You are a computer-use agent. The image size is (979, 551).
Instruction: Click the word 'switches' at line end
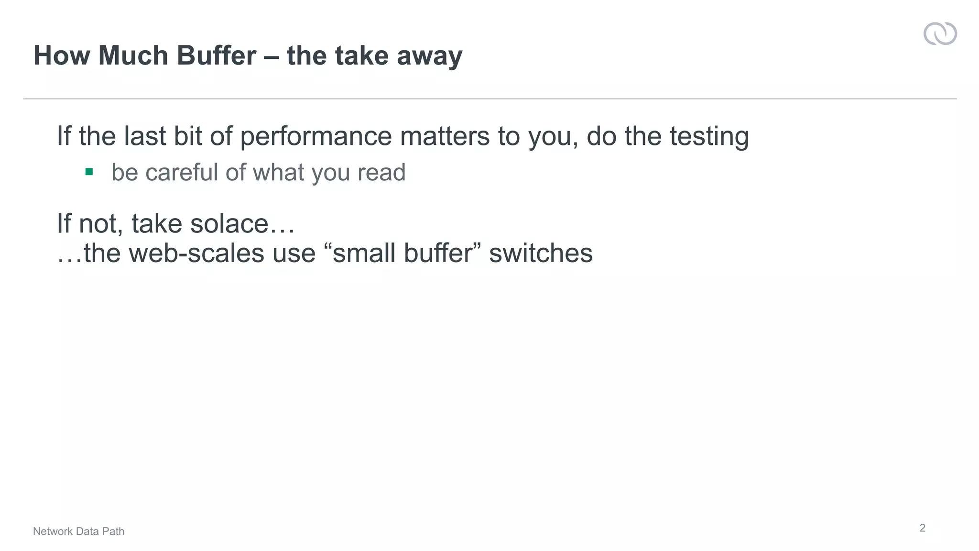coord(541,253)
